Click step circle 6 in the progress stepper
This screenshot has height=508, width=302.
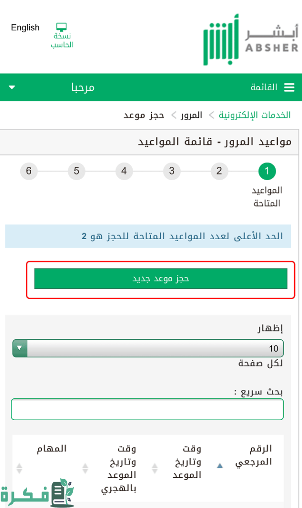click(29, 171)
